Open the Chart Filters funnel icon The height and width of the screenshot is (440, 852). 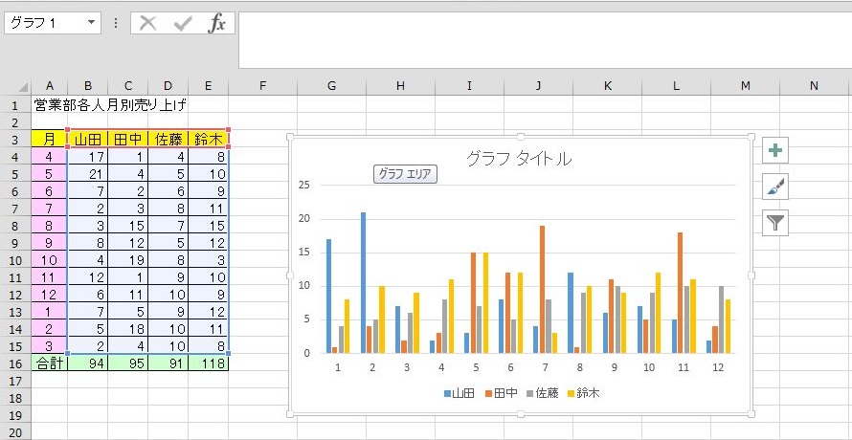(775, 223)
